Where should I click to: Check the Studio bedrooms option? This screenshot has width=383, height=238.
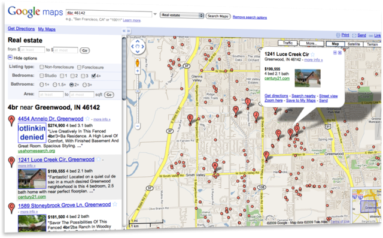[x=41, y=76]
